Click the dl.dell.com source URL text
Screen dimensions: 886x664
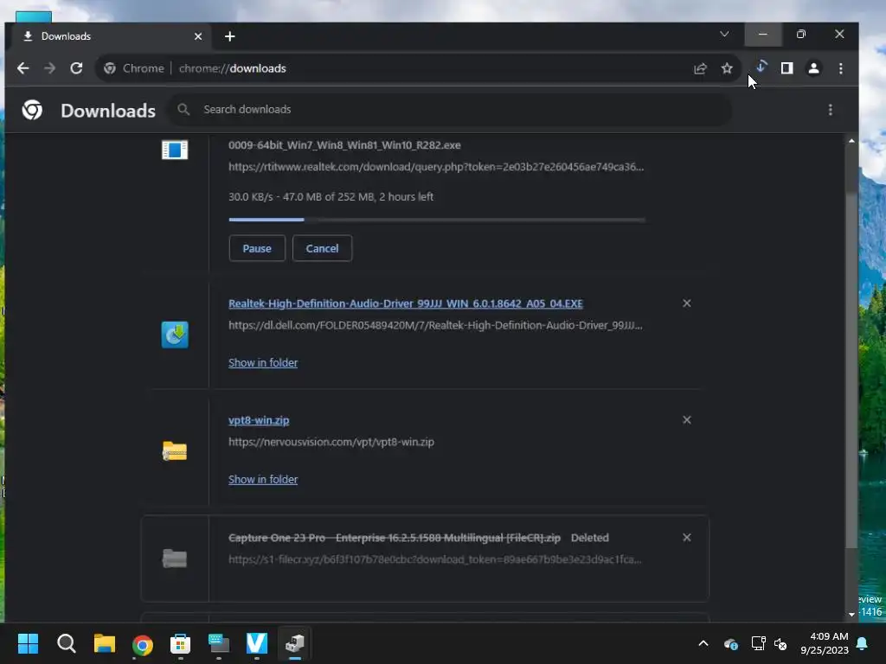coord(435,325)
